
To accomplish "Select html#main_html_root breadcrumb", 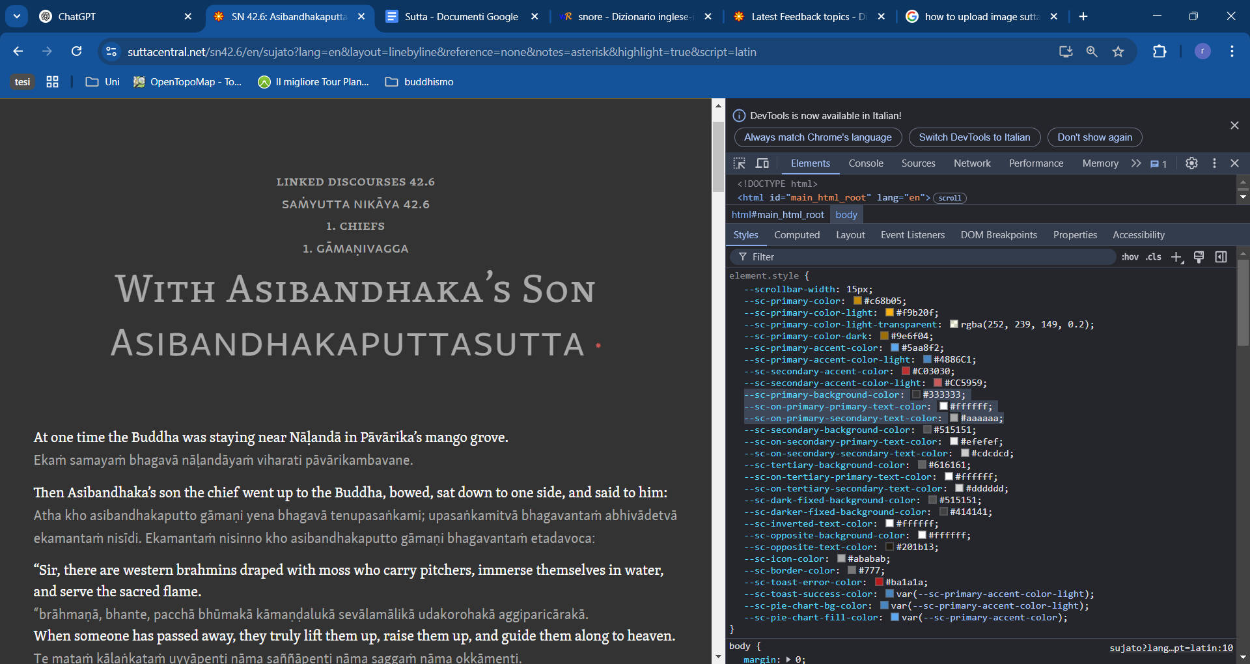I will (x=777, y=215).
